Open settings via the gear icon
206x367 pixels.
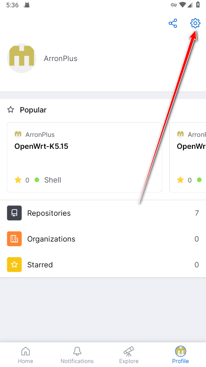click(195, 23)
